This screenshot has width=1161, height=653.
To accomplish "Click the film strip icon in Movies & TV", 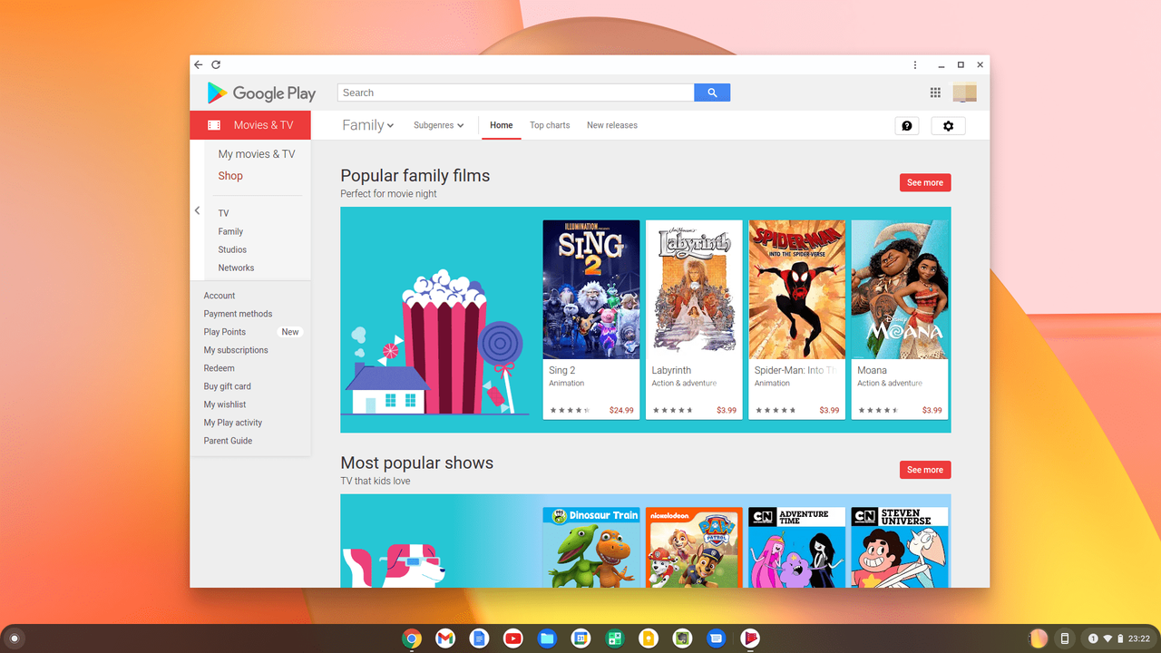I will pos(214,125).
